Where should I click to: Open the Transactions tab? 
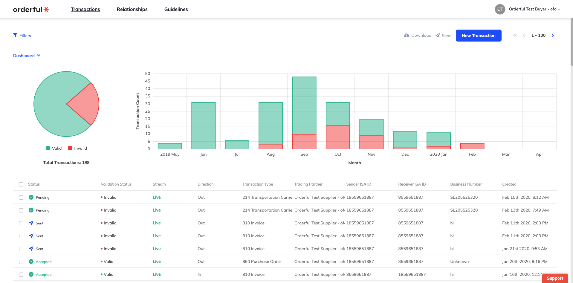85,9
